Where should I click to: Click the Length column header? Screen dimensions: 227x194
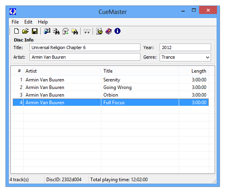(x=194, y=71)
